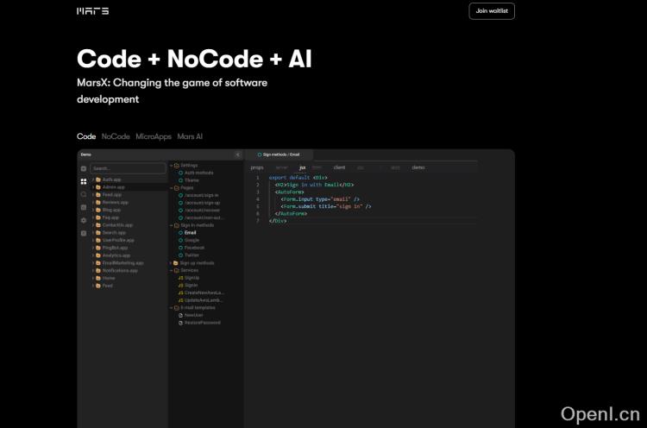Open the Email sign-in method item
This screenshot has width=647, height=428.
coord(190,232)
